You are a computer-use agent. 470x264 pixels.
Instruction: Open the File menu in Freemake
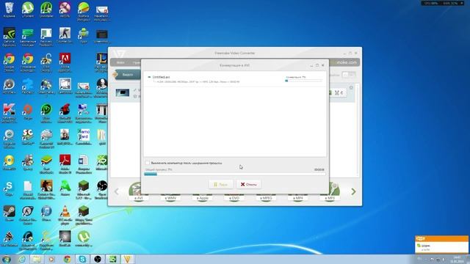pyautogui.click(x=120, y=62)
